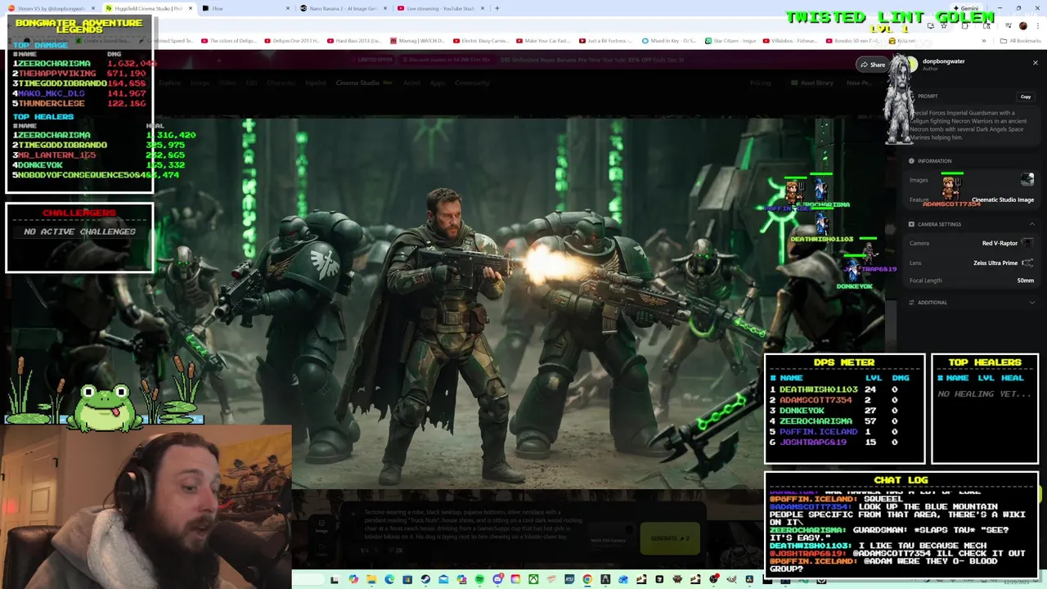Switch to Live streaming YouTube Studio tab
Screen dimensions: 1047x589
(438, 8)
